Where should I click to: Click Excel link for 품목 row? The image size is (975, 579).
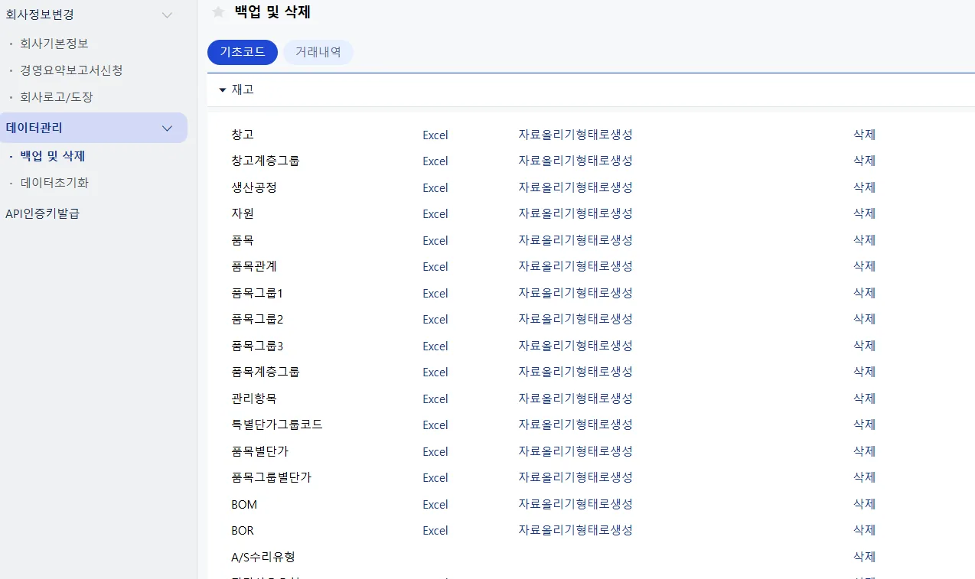click(435, 241)
